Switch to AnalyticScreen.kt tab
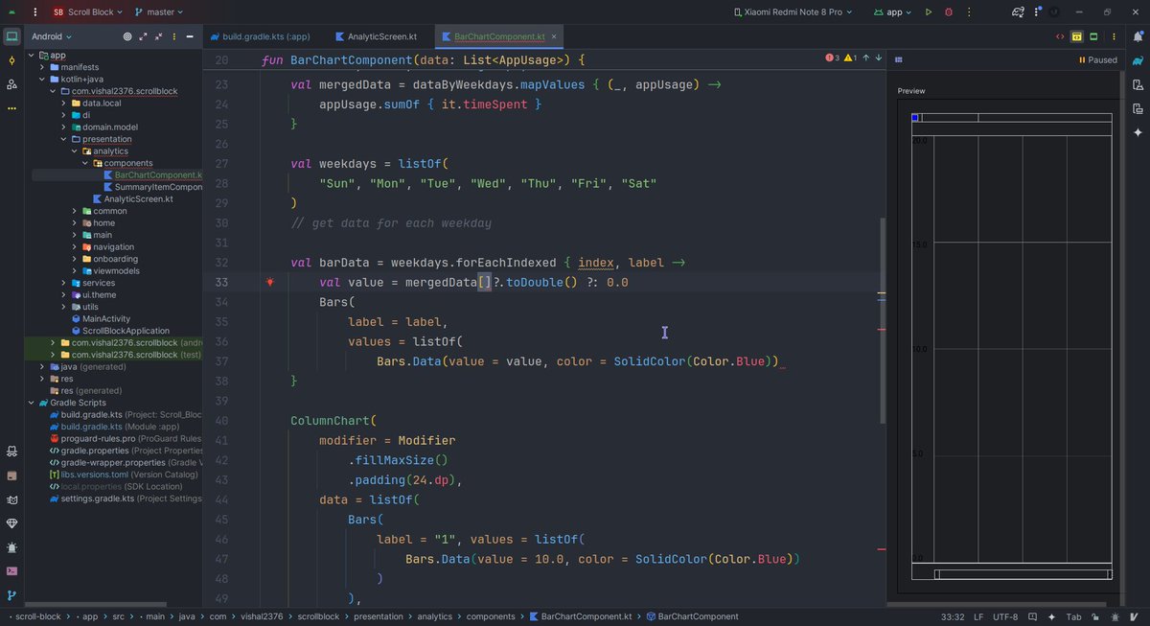The image size is (1150, 626). coord(377,36)
